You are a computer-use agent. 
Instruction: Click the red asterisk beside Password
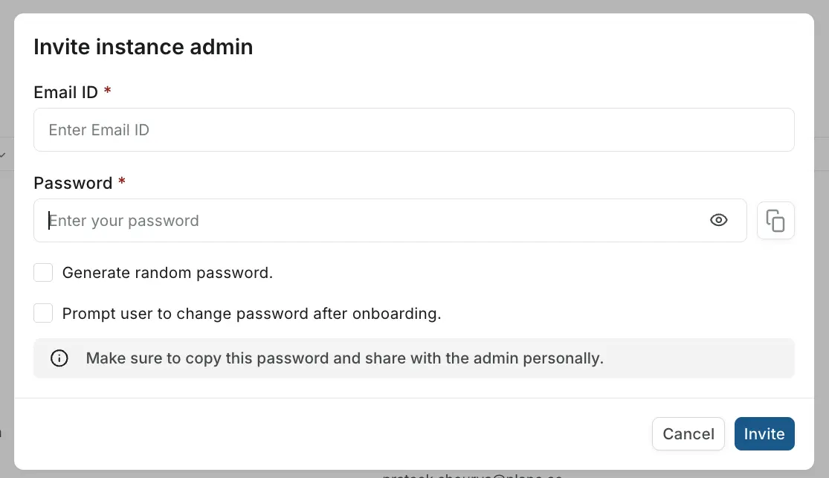click(122, 181)
